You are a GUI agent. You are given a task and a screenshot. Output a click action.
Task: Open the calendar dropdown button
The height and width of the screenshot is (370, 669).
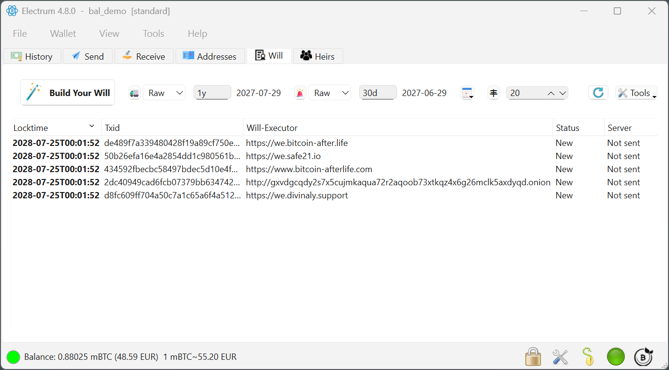point(467,93)
